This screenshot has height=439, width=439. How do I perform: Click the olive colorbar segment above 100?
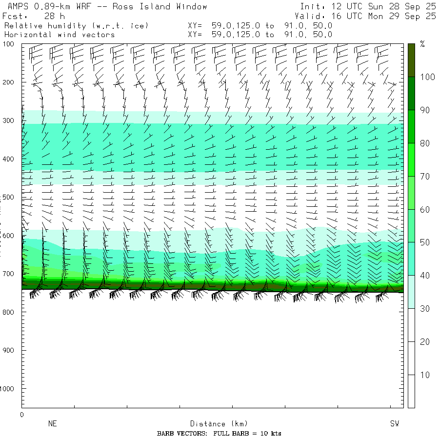click(x=411, y=60)
